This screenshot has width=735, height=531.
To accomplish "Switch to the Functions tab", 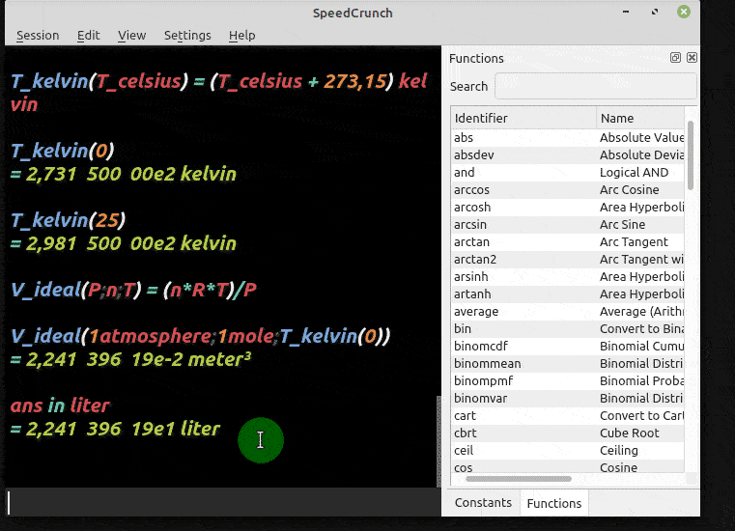I will click(554, 503).
